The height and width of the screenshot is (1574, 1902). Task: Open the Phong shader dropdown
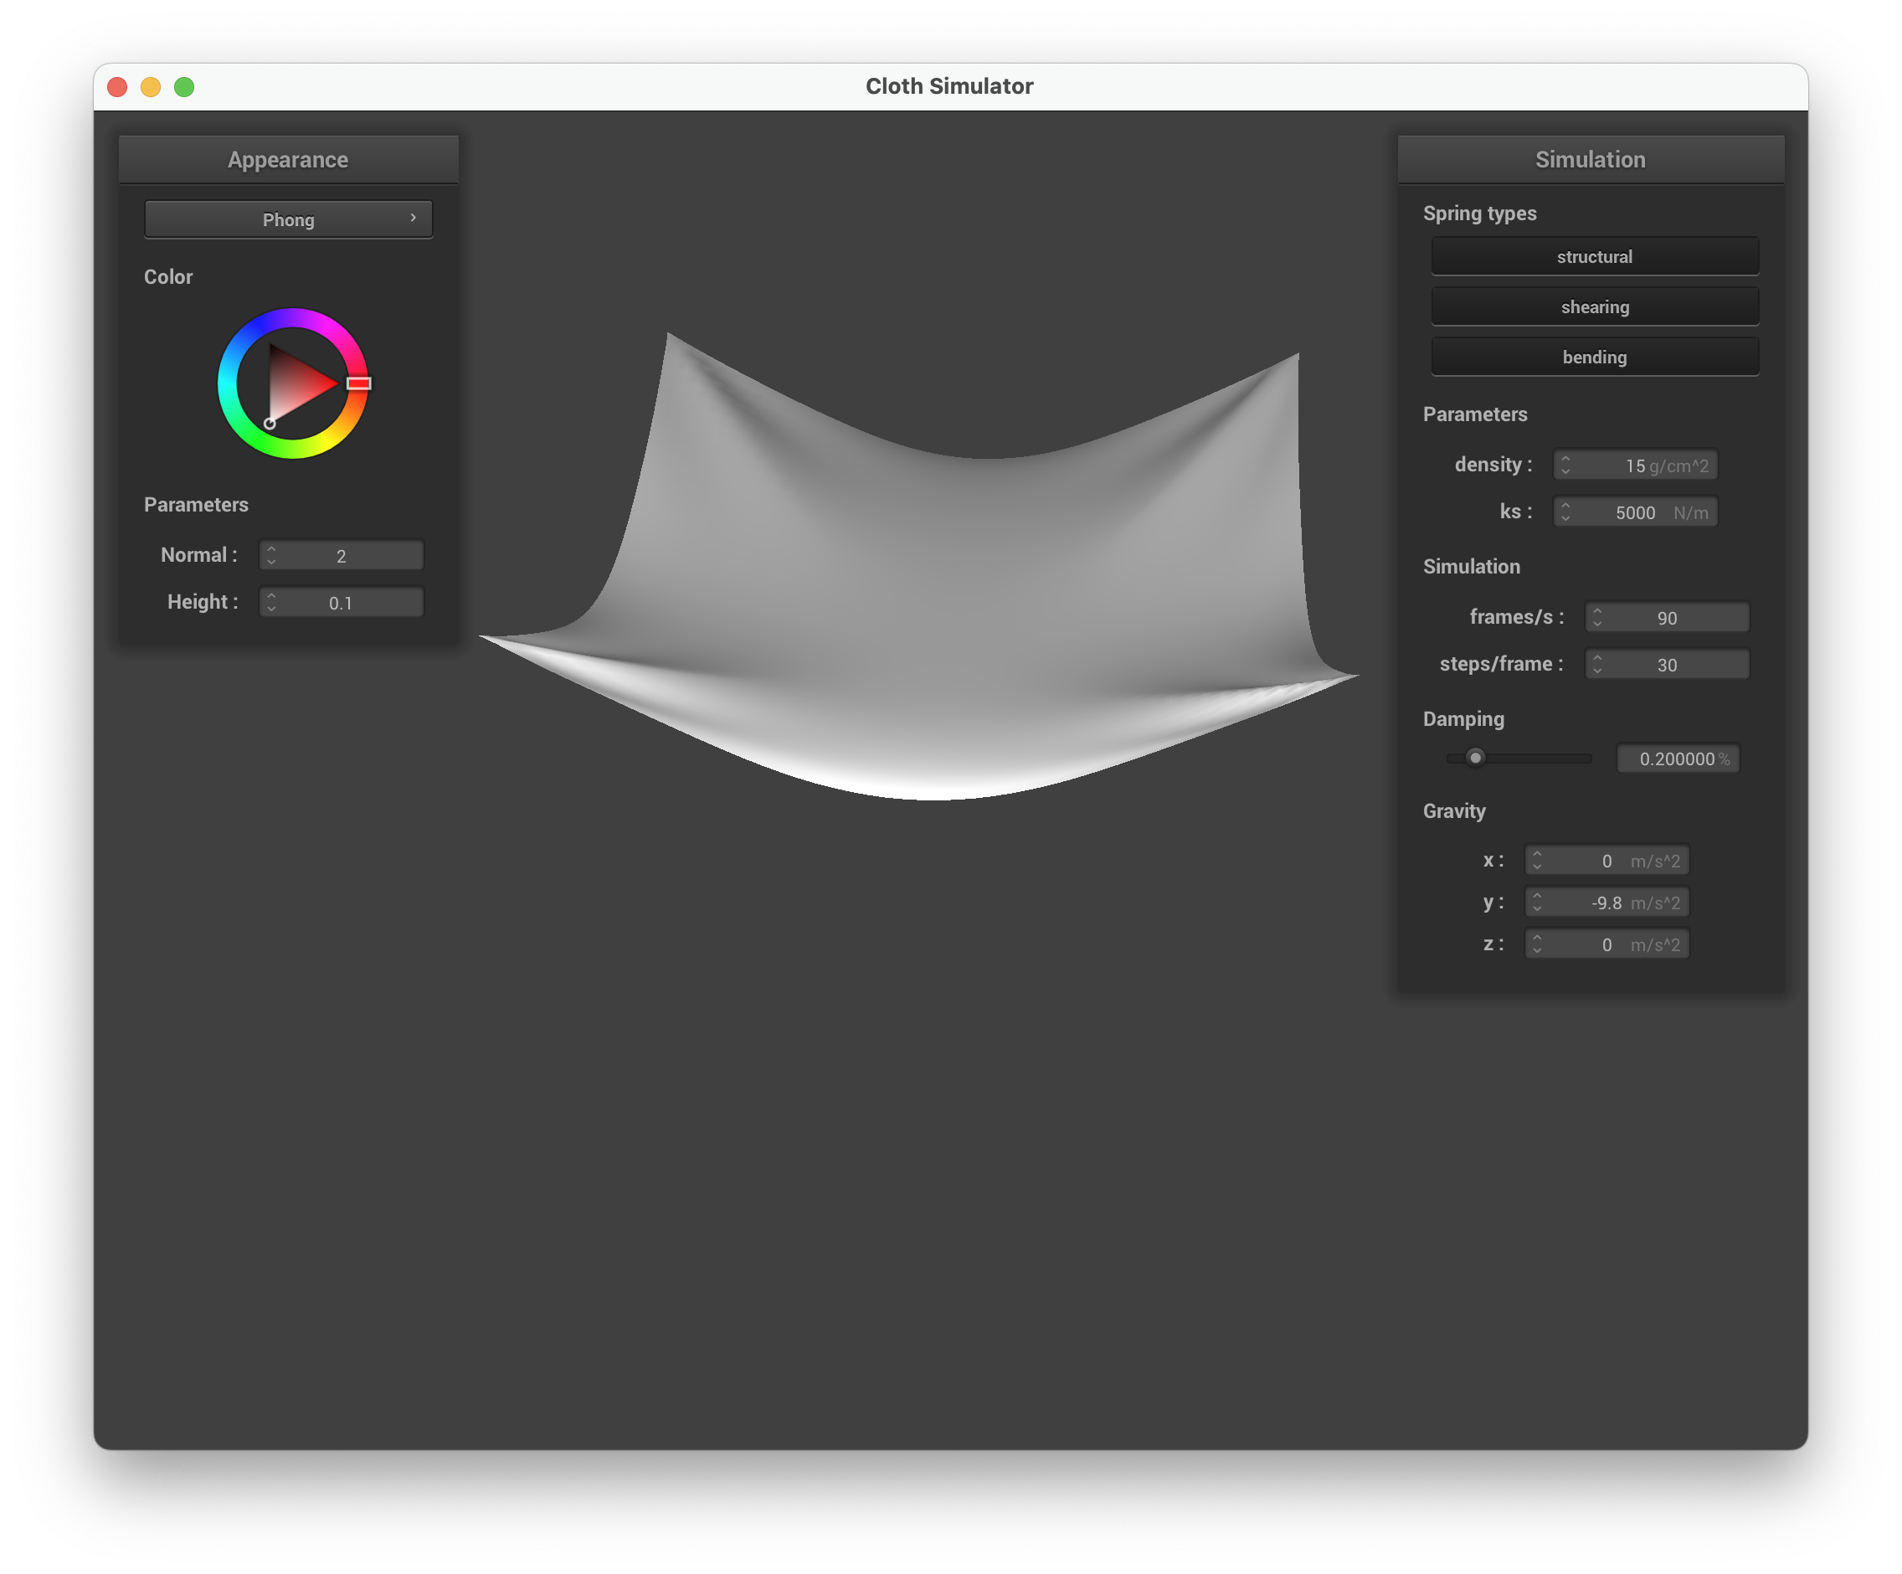click(288, 219)
